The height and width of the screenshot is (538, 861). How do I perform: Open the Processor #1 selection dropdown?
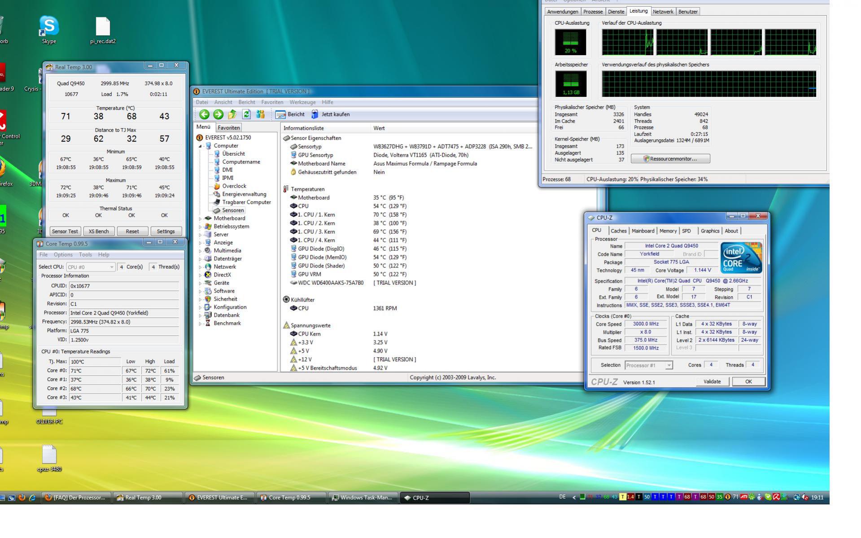click(649, 365)
